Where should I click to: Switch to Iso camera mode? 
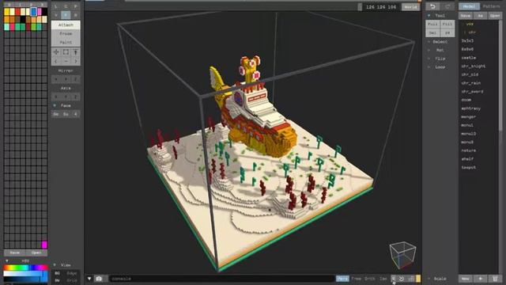coord(383,279)
